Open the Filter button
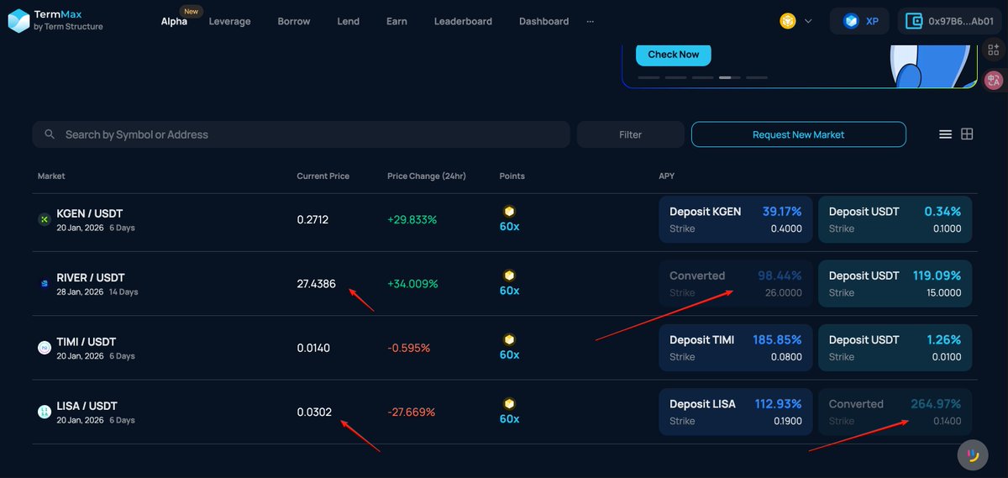Image resolution: width=1008 pixels, height=478 pixels. pyautogui.click(x=630, y=134)
